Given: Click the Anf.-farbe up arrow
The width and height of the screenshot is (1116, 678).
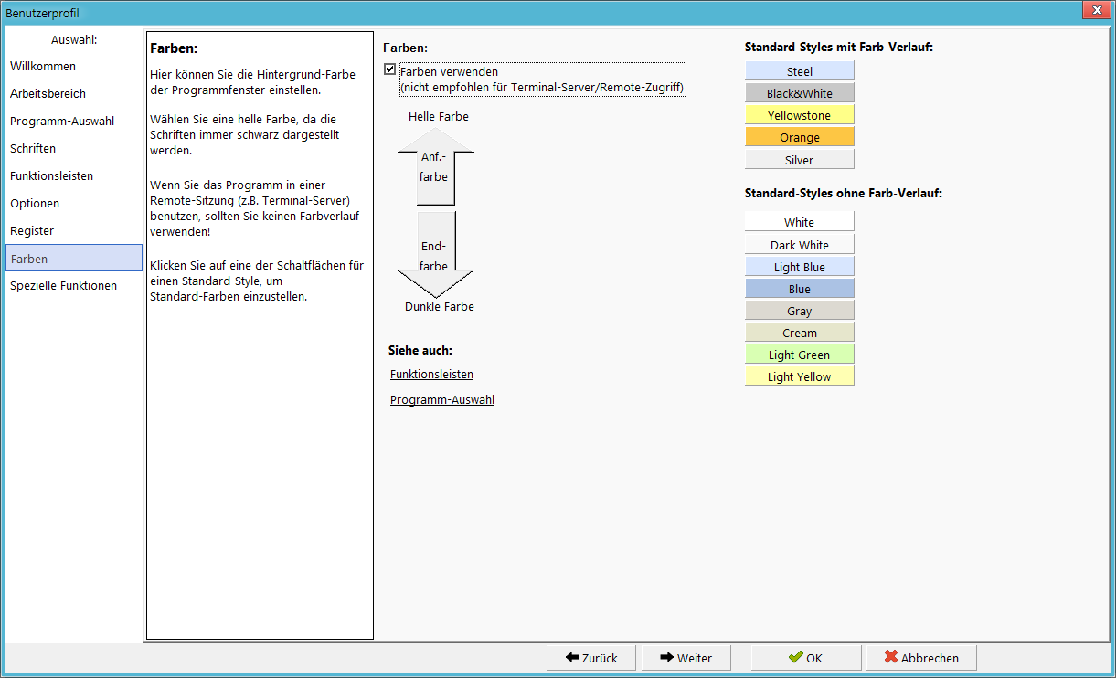Looking at the screenshot, I should (435, 166).
